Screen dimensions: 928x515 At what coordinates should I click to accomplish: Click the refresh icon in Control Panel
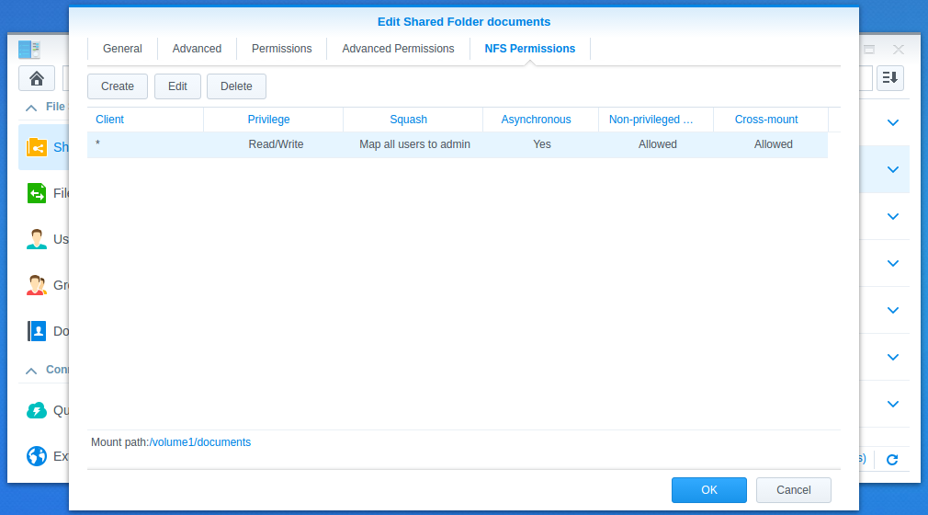892,459
